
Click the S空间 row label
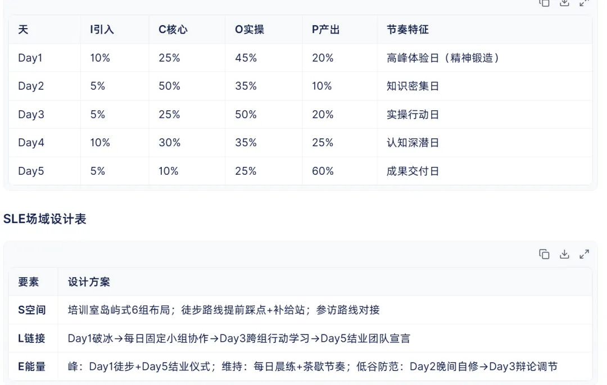pyautogui.click(x=31, y=310)
